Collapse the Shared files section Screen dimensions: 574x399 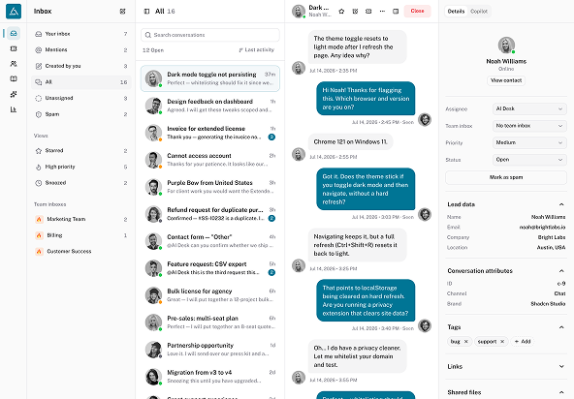point(561,392)
